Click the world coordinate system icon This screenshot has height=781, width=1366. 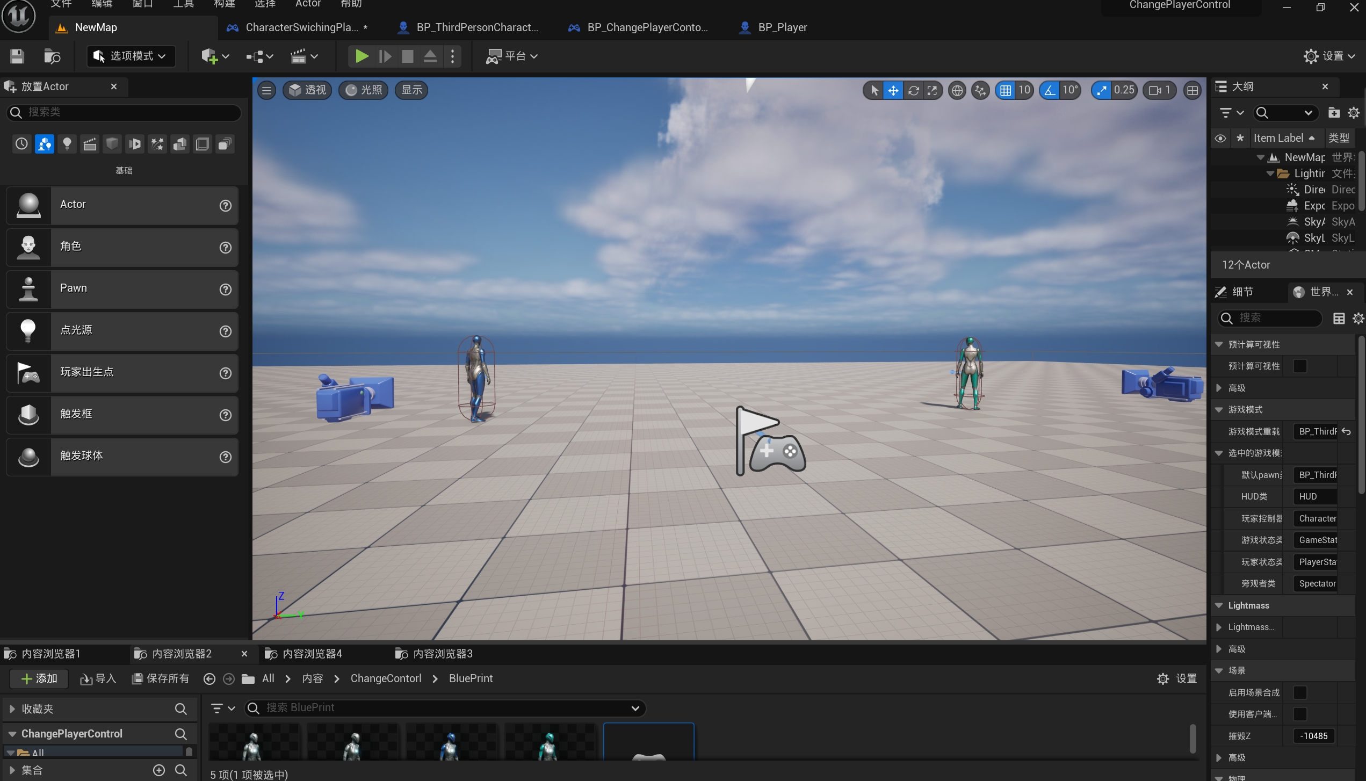957,90
